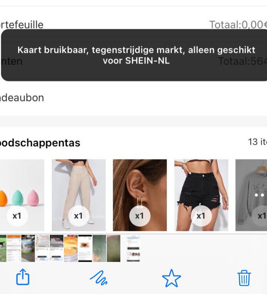Open the makeup sponges product image
Viewport: 267px width, 294px height.
[22, 195]
